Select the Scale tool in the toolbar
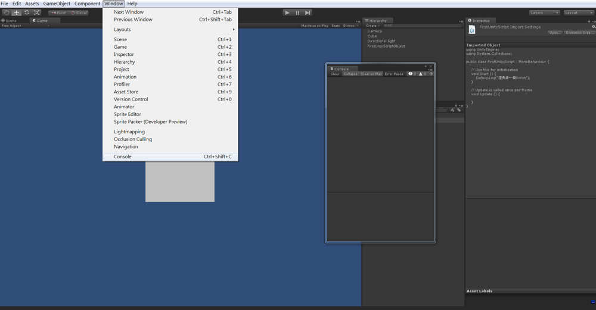The height and width of the screenshot is (310, 596). [x=37, y=12]
